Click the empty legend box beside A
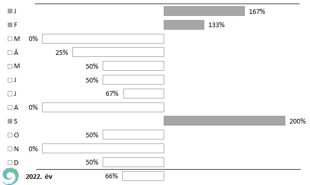The width and height of the screenshot is (310, 185). pos(10,108)
